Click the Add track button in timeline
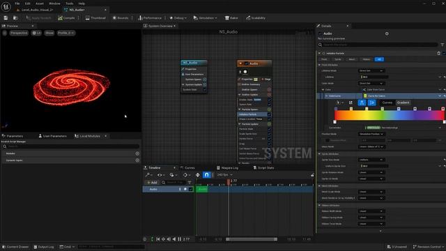 pyautogui.click(x=152, y=183)
